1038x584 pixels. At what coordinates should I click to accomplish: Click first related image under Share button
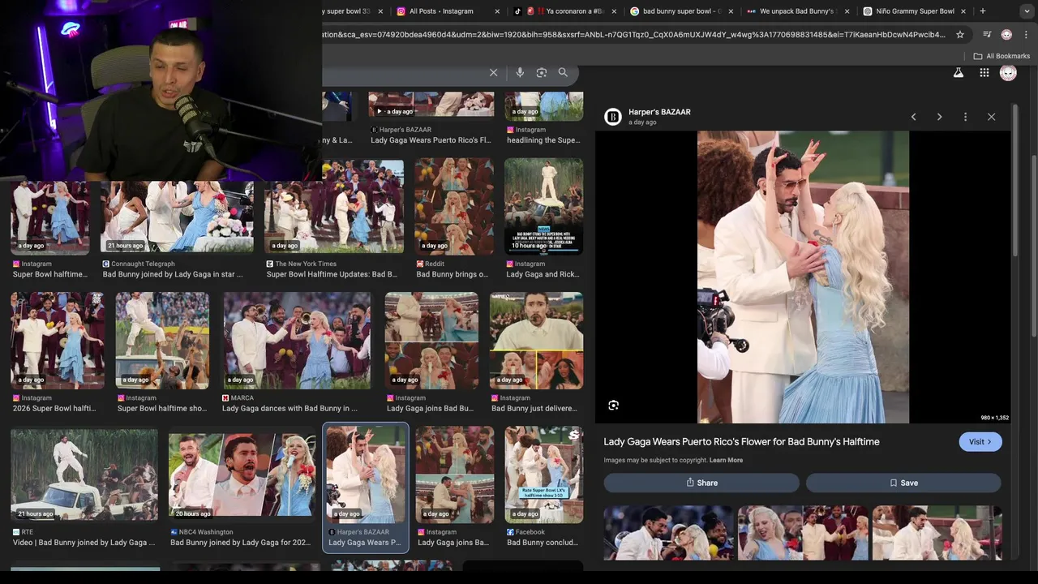668,533
